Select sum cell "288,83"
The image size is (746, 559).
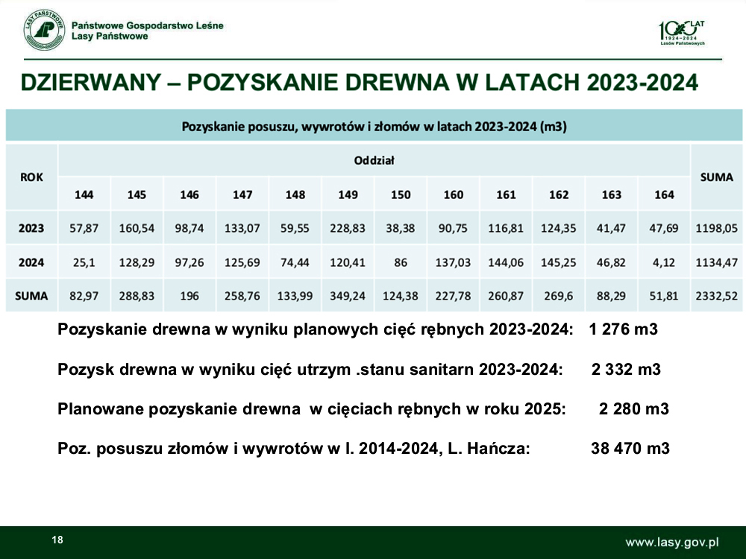[137, 297]
